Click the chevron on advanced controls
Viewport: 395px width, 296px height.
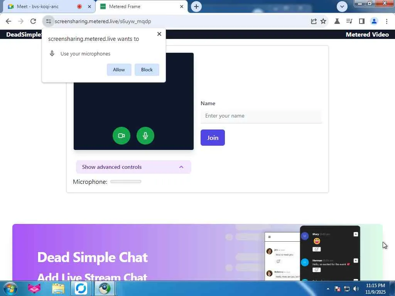point(181,167)
